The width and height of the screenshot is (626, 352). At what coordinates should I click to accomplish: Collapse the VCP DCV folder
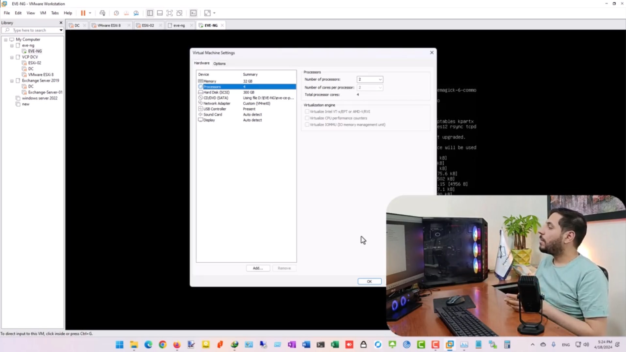click(x=12, y=57)
